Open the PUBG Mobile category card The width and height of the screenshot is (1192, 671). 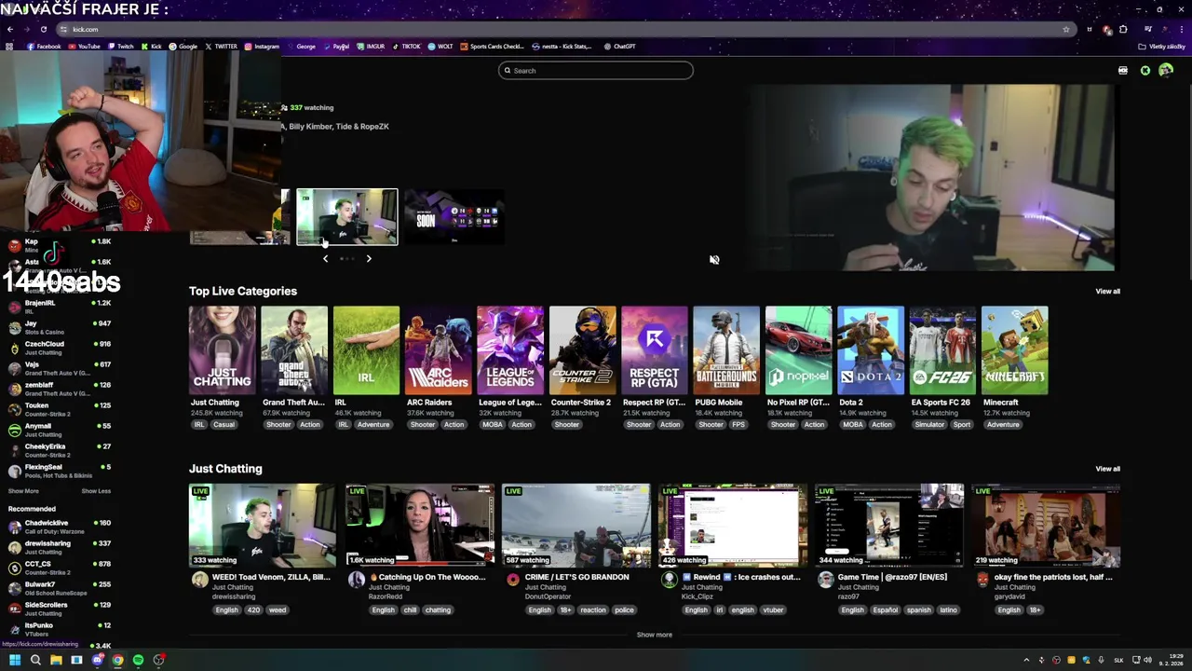[x=726, y=350]
